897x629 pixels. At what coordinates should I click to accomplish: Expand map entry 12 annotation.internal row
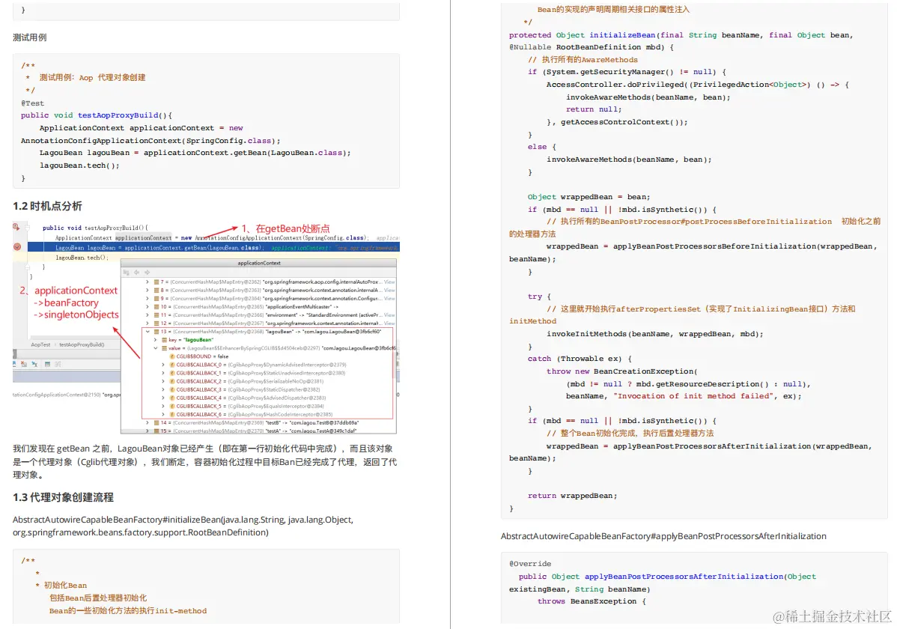click(x=148, y=323)
